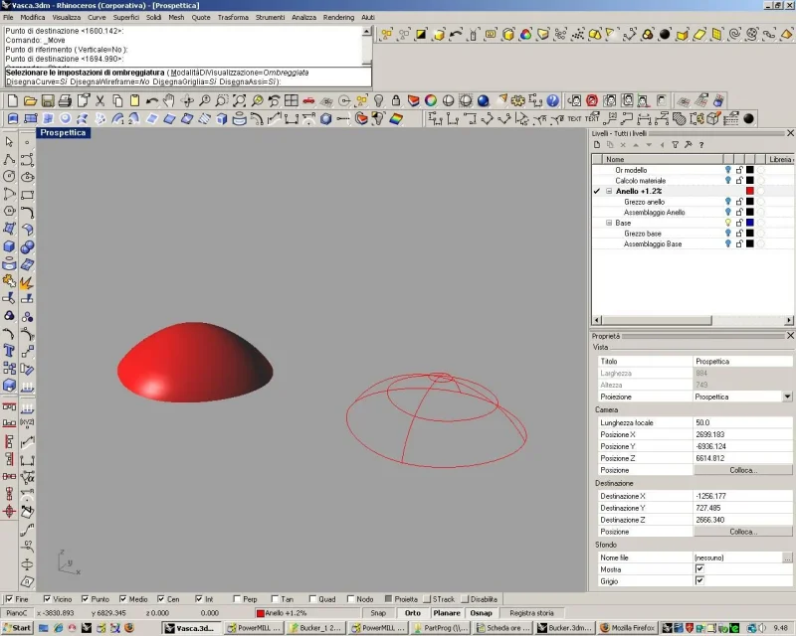Click the Windows Start button

(x=17, y=628)
